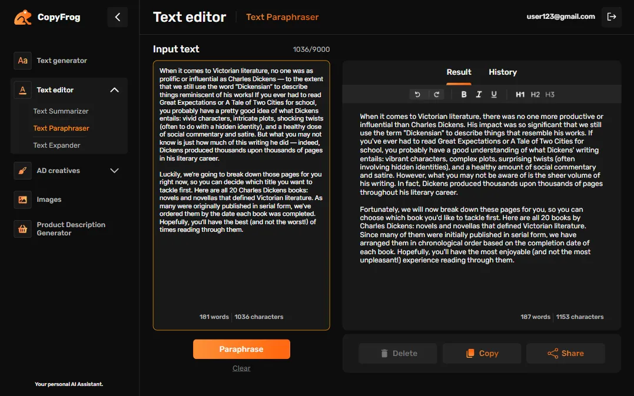Screen dimensions: 634x396
Task: Apply bold formatting to the result text
Action: tap(464, 94)
